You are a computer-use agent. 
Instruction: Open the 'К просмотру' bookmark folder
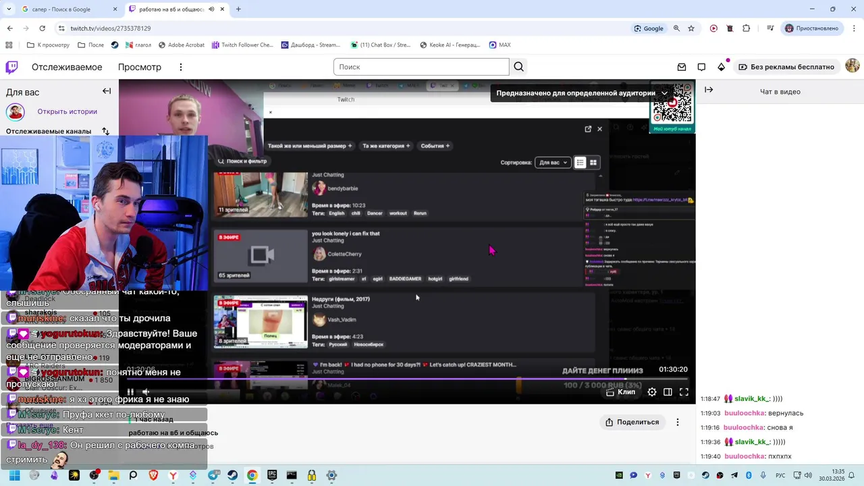coord(48,45)
